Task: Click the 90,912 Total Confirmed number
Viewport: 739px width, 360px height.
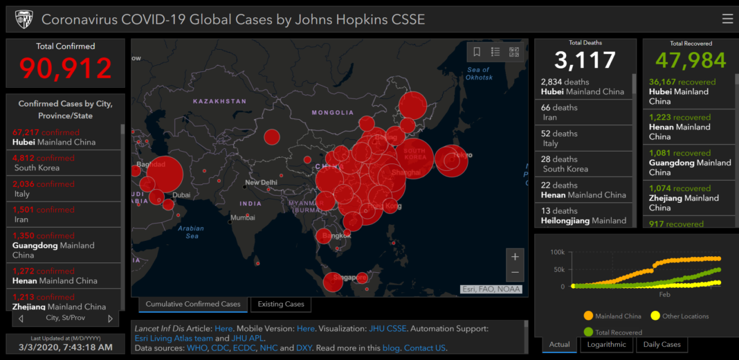Action: (66, 68)
